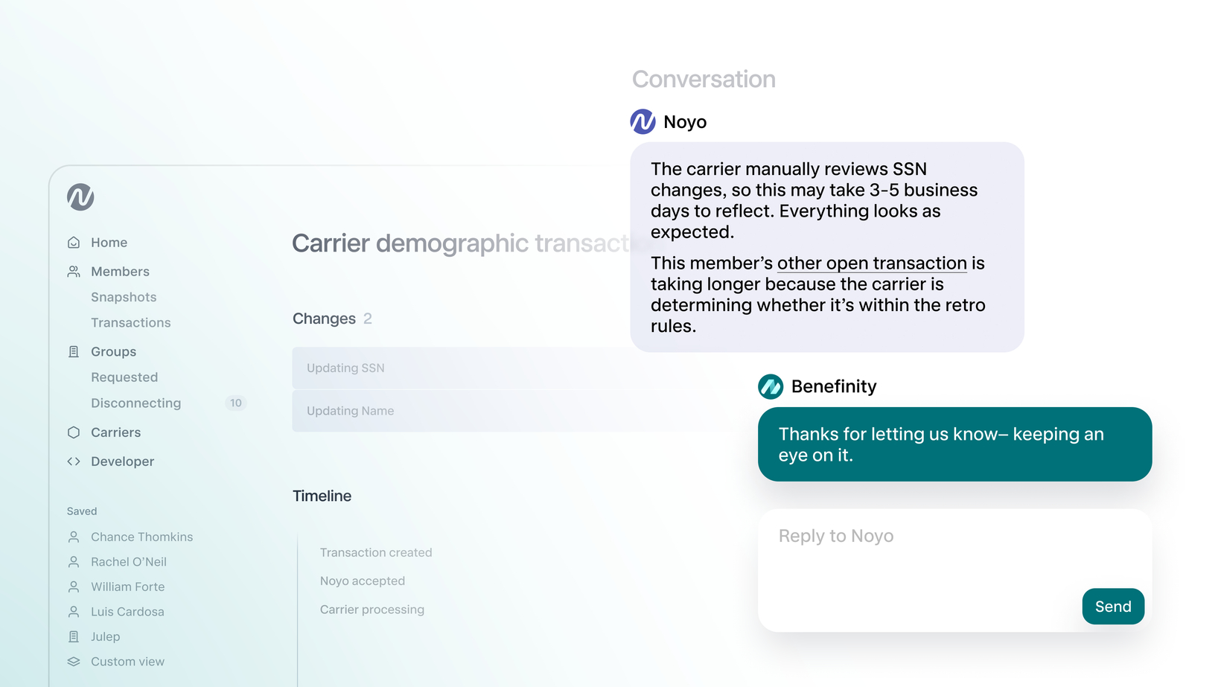Click the Benefinity sender name
Image resolution: width=1221 pixels, height=687 pixels.
[x=834, y=387]
